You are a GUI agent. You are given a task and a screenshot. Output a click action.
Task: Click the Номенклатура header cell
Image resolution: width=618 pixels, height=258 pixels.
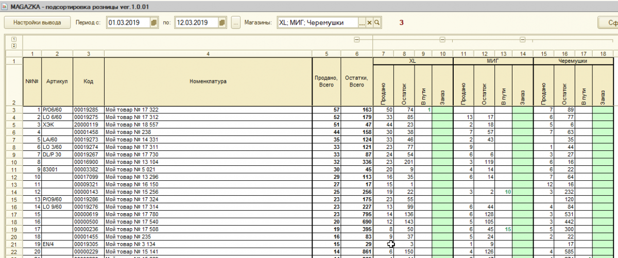pos(208,81)
